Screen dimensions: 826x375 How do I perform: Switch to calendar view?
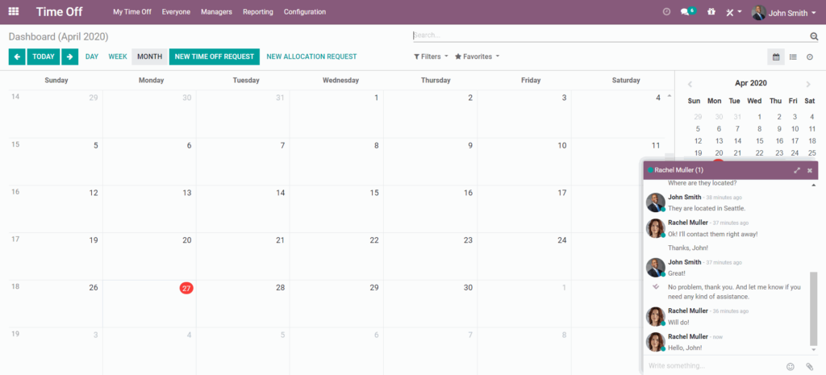pyautogui.click(x=776, y=56)
